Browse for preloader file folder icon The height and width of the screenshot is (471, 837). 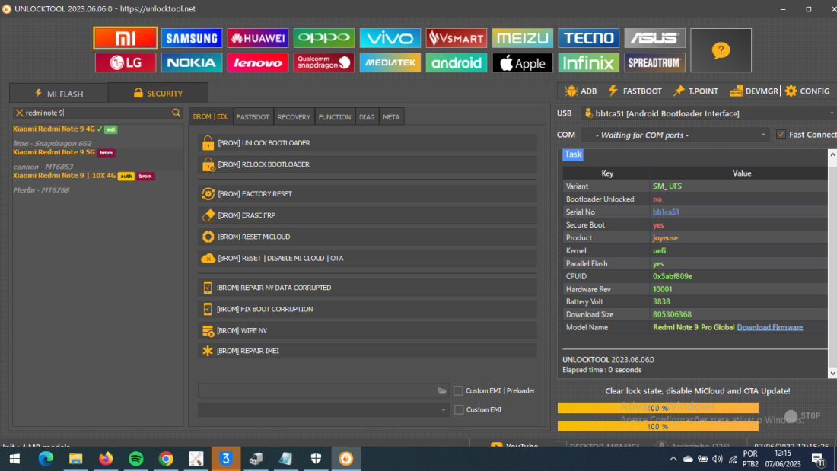pyautogui.click(x=442, y=391)
